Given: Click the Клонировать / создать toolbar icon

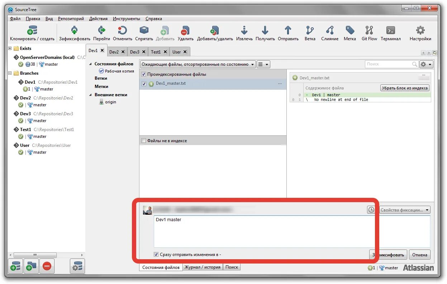Looking at the screenshot, I should coord(32,31).
